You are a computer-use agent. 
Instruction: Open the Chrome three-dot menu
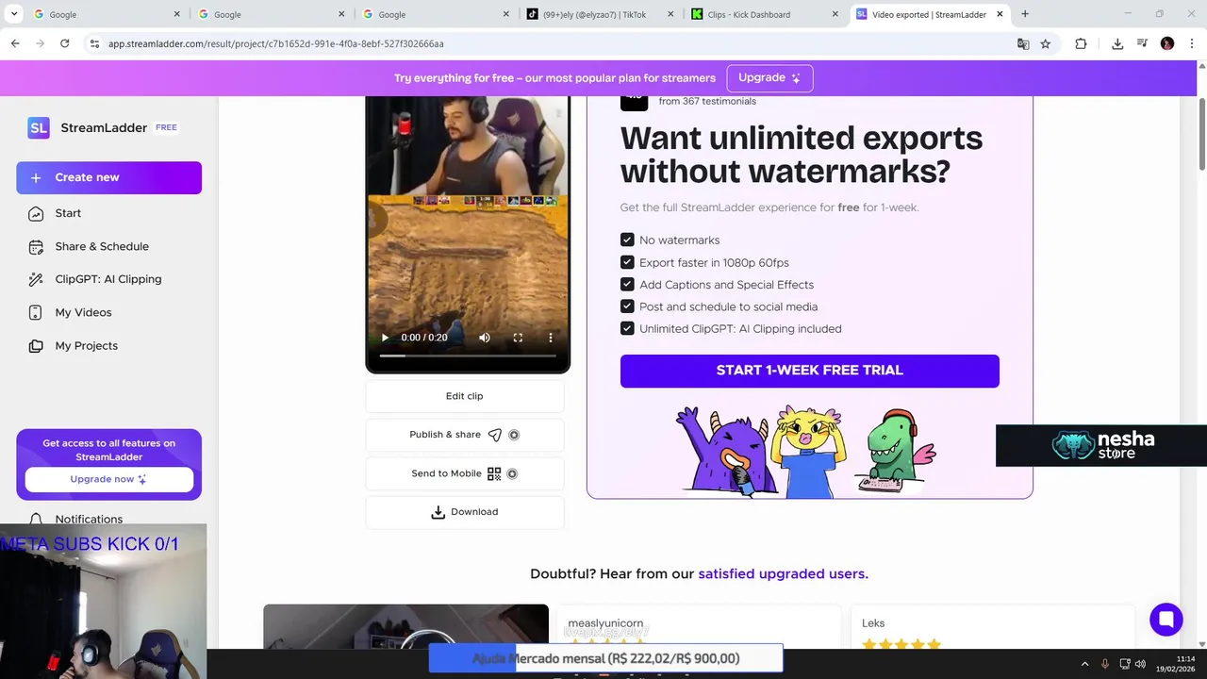[1191, 43]
